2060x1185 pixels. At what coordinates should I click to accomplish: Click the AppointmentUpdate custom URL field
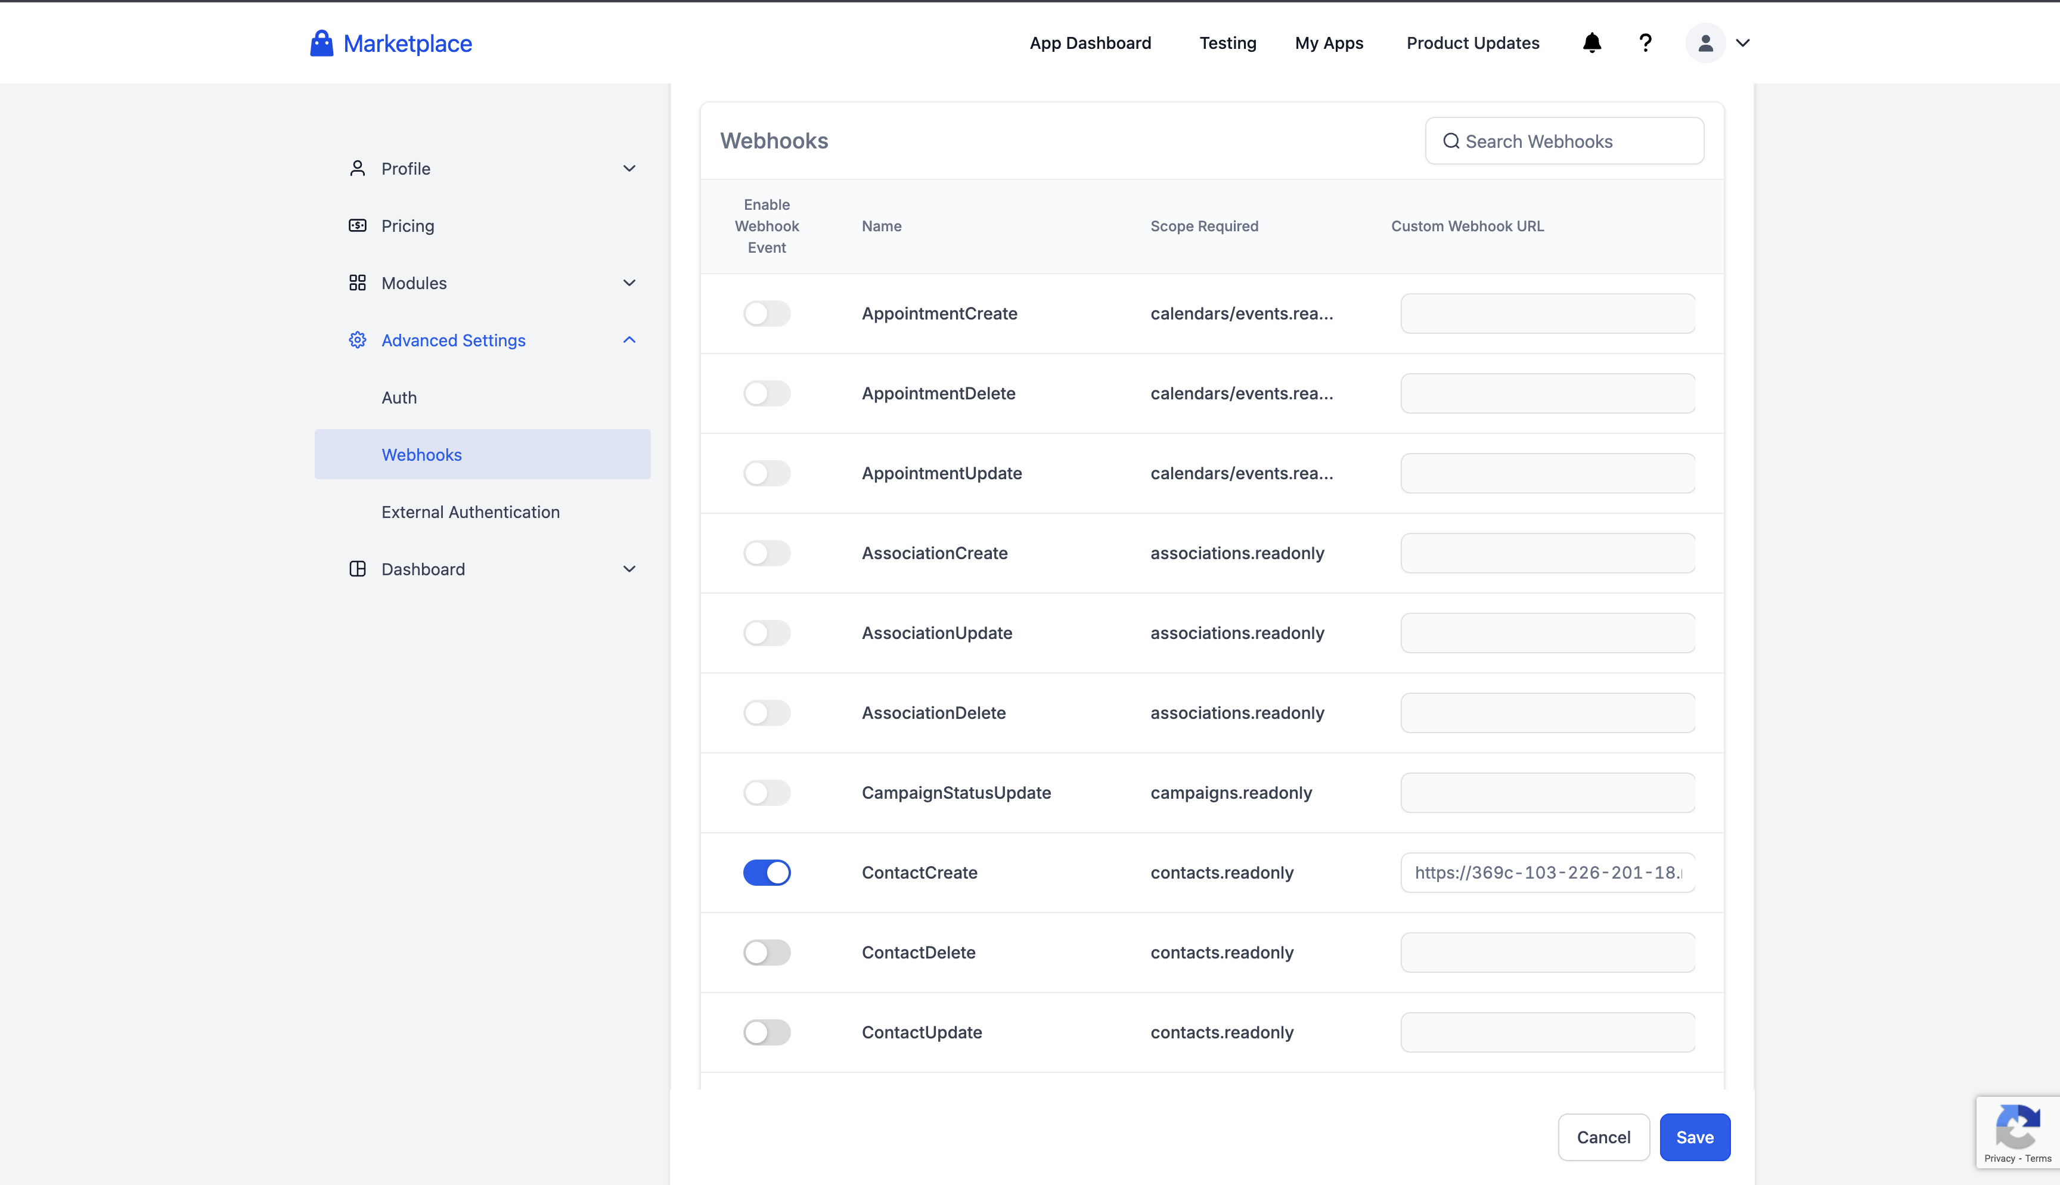click(1547, 473)
